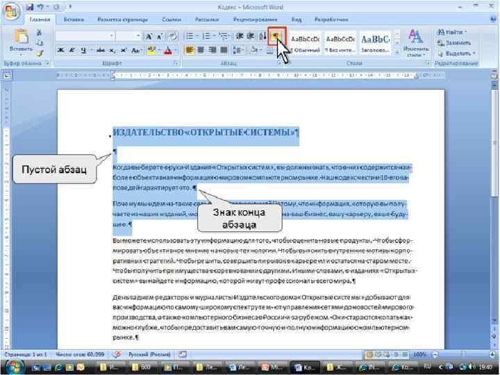Open font color palette dropdown arrow
Viewport: 500px width, 375px height.
[175, 51]
